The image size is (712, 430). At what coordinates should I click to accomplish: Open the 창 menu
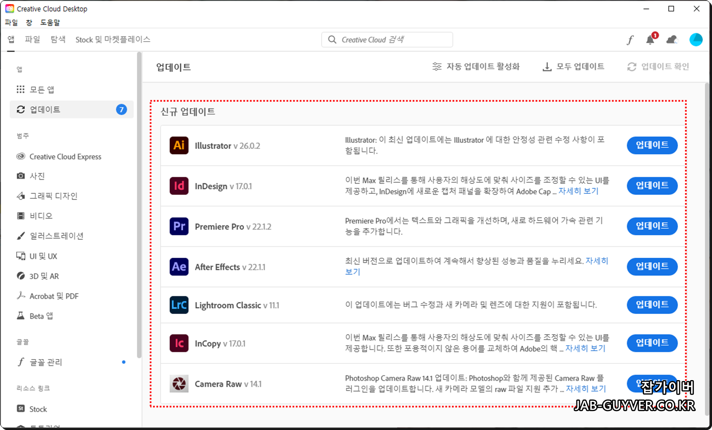pyautogui.click(x=29, y=23)
